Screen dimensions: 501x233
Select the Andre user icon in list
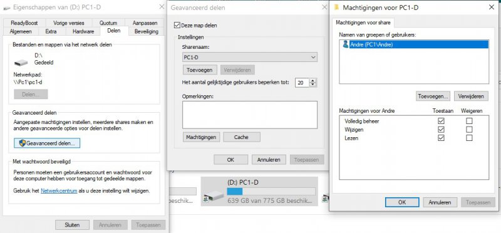click(346, 44)
